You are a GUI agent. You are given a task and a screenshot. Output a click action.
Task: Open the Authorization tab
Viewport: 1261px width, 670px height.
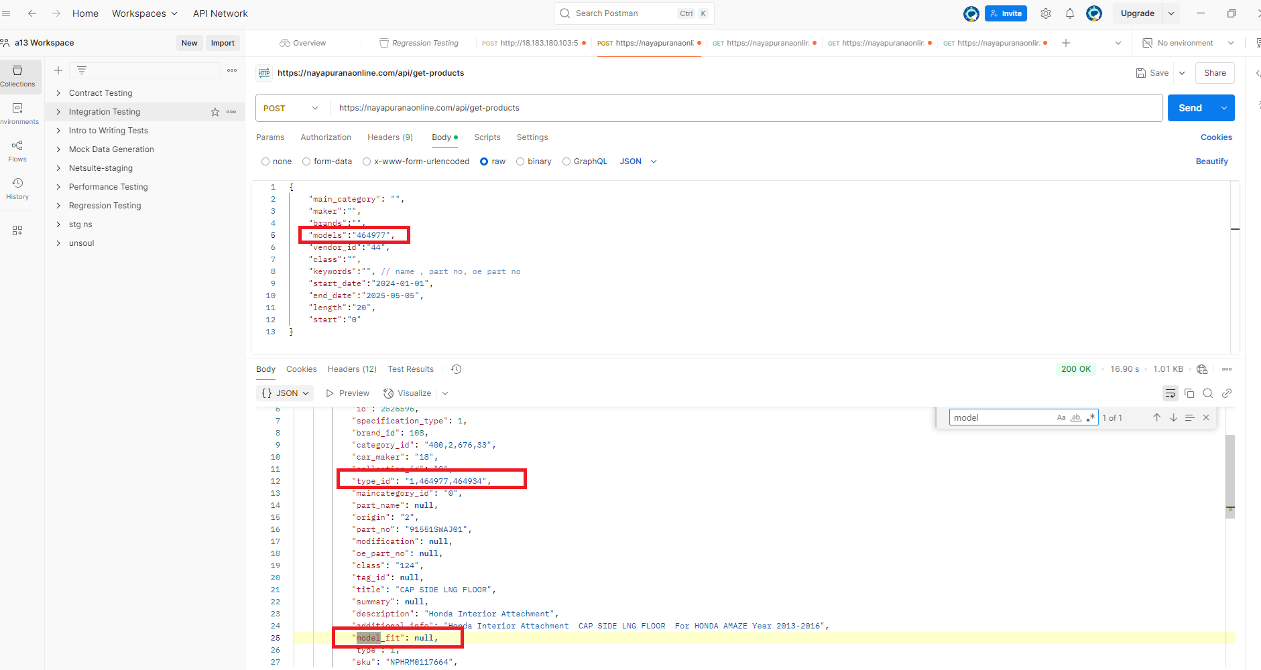326,137
